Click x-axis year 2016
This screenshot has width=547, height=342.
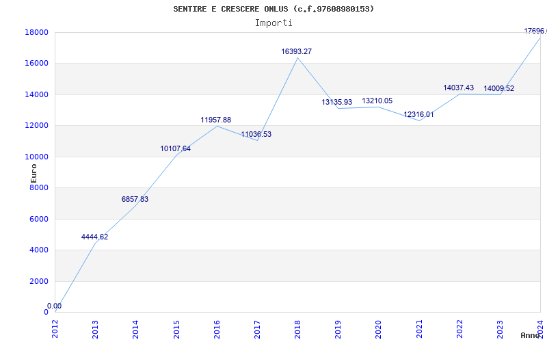217,329
